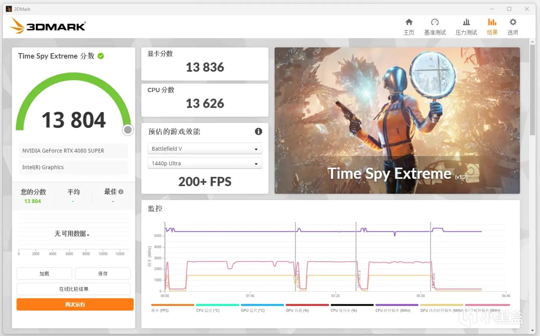Open the 1440p Ultra resolution dropdown
Viewport: 540px width, 336px height.
(x=205, y=163)
